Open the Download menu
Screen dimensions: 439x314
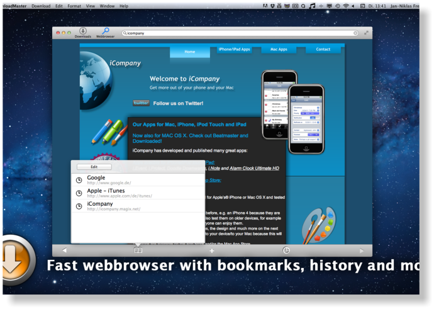tap(41, 6)
